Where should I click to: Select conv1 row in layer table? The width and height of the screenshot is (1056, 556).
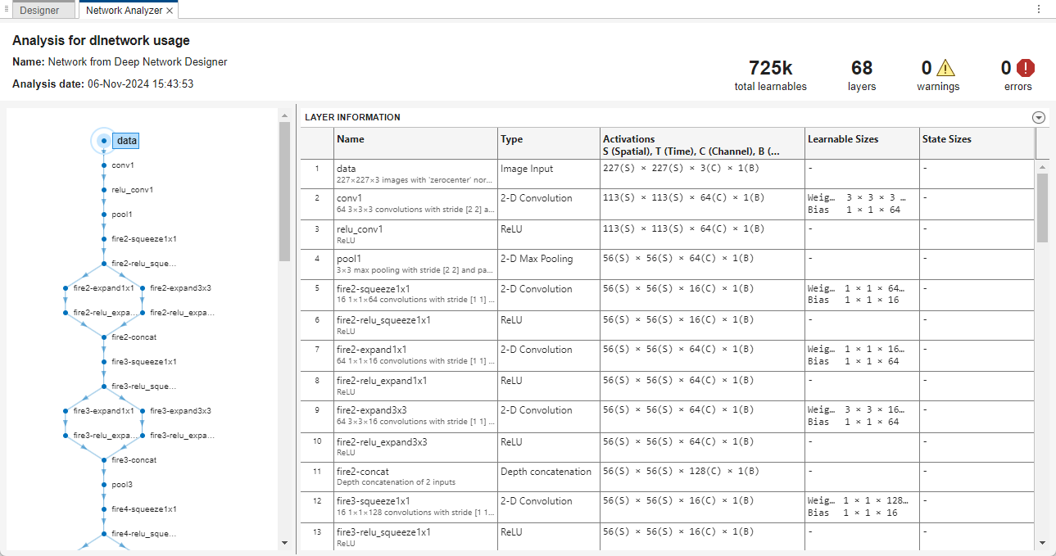pos(668,204)
